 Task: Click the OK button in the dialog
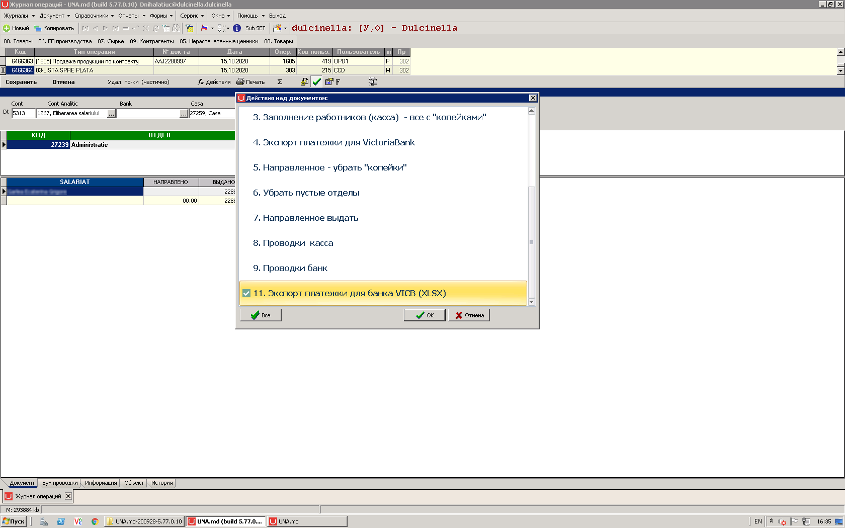coord(425,315)
